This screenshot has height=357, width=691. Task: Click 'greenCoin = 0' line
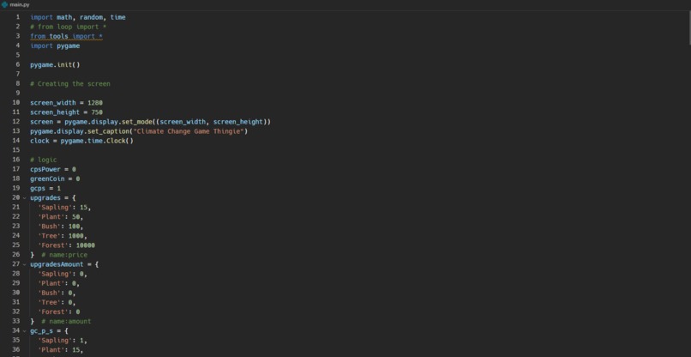pyautogui.click(x=55, y=178)
